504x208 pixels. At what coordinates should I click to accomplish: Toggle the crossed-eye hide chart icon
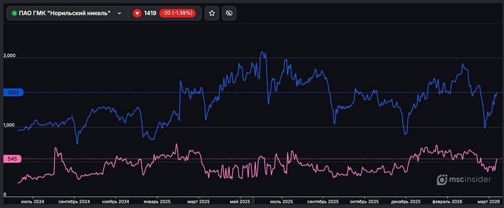pos(229,14)
